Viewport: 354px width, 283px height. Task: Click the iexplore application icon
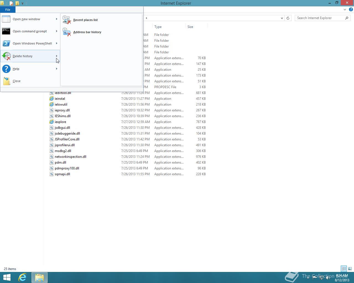coord(51,122)
